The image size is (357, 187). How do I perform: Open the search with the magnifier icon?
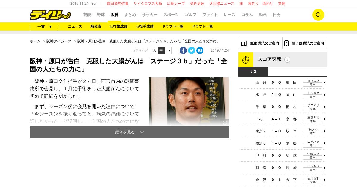(x=318, y=15)
